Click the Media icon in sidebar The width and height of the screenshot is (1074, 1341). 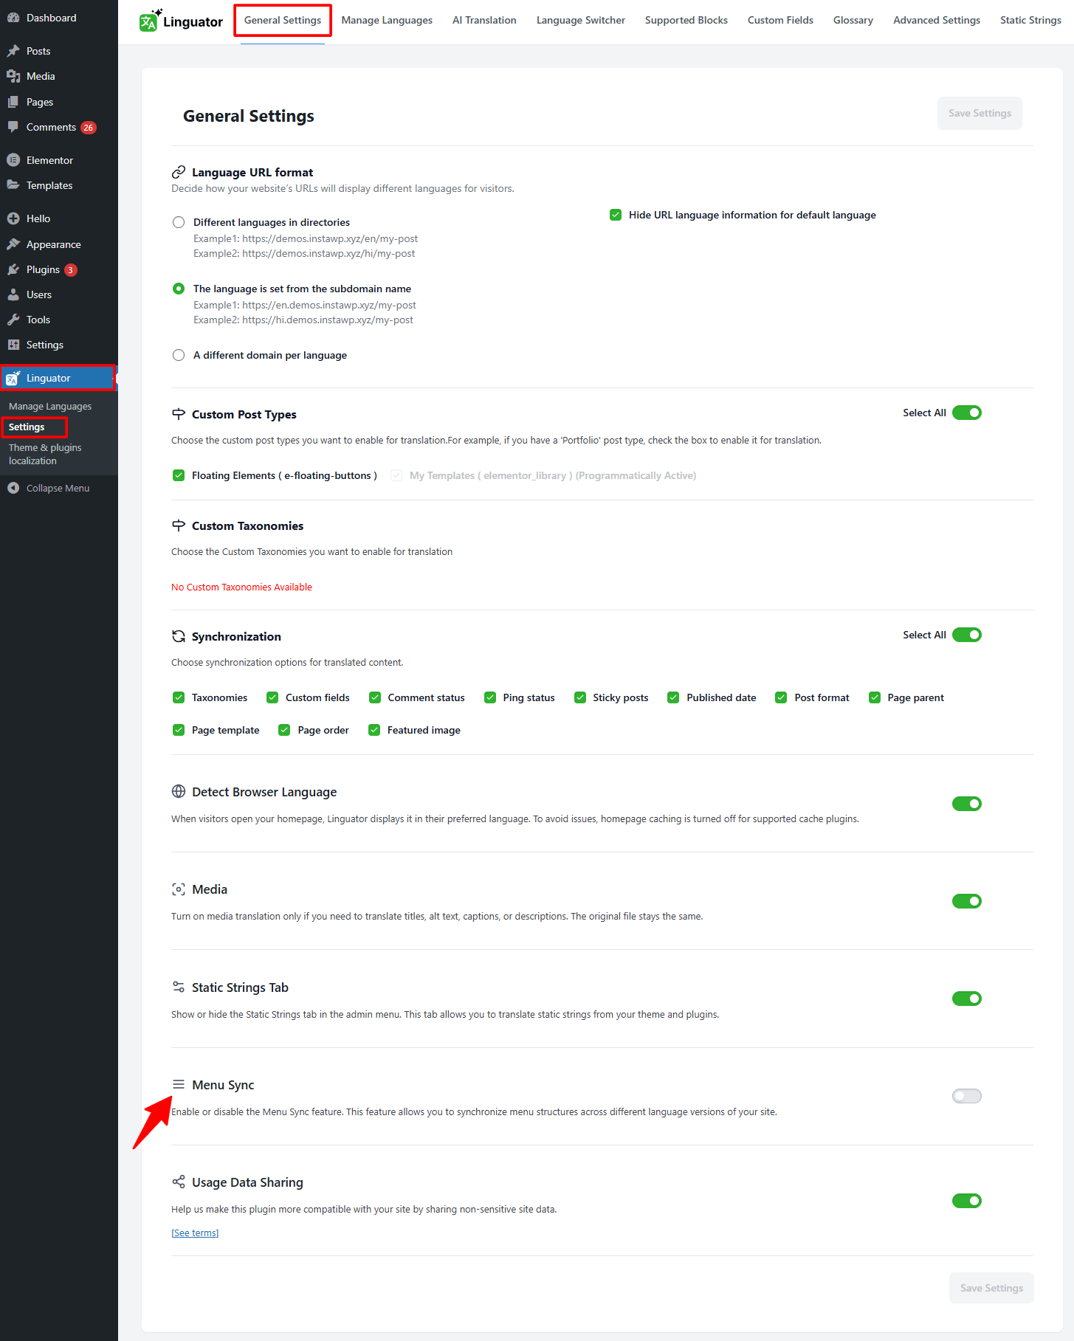click(13, 76)
